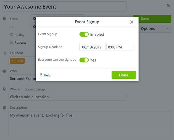Image resolution: width=174 pixels, height=140 pixels.
Task: Toggle Everyone can see signups switch
Action: [84, 60]
